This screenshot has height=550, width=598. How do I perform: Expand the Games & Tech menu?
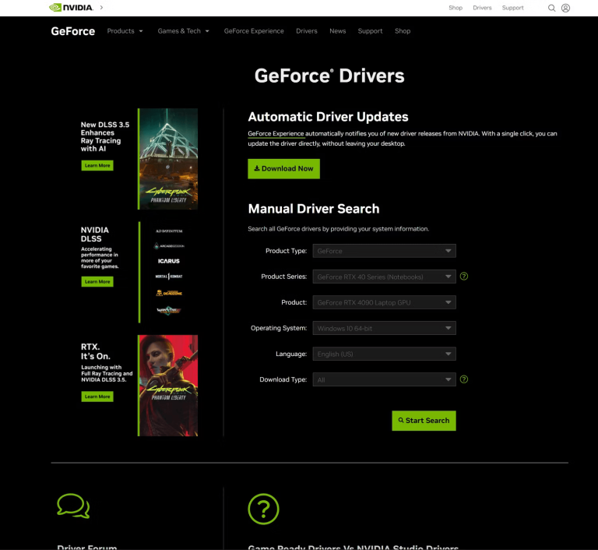pyautogui.click(x=184, y=31)
